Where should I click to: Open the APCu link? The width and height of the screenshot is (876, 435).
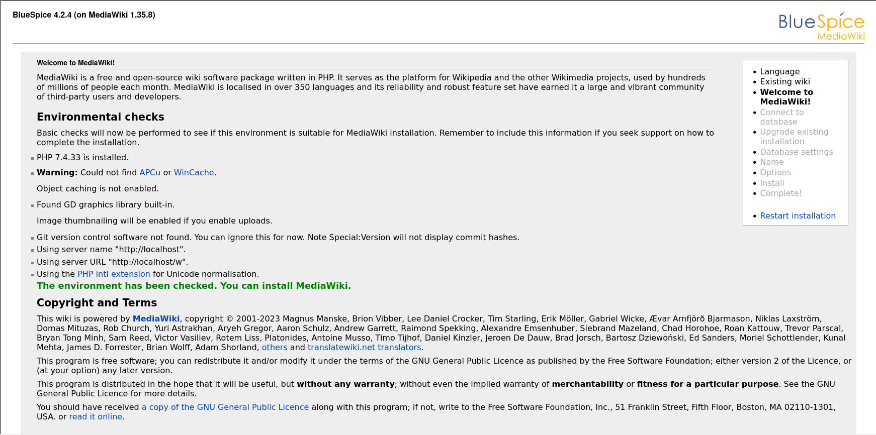(x=150, y=172)
